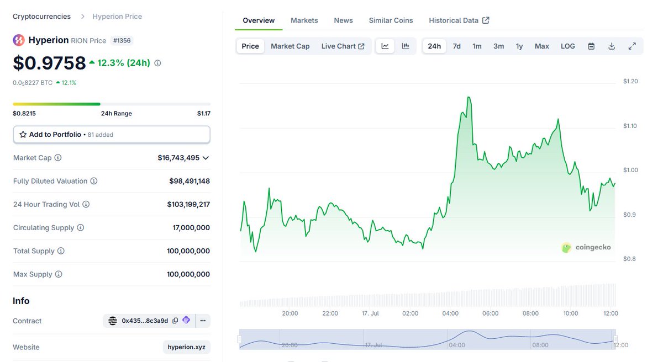This screenshot has height=362, width=663.
Task: Click the $0.9758 current price text
Action: [x=49, y=63]
